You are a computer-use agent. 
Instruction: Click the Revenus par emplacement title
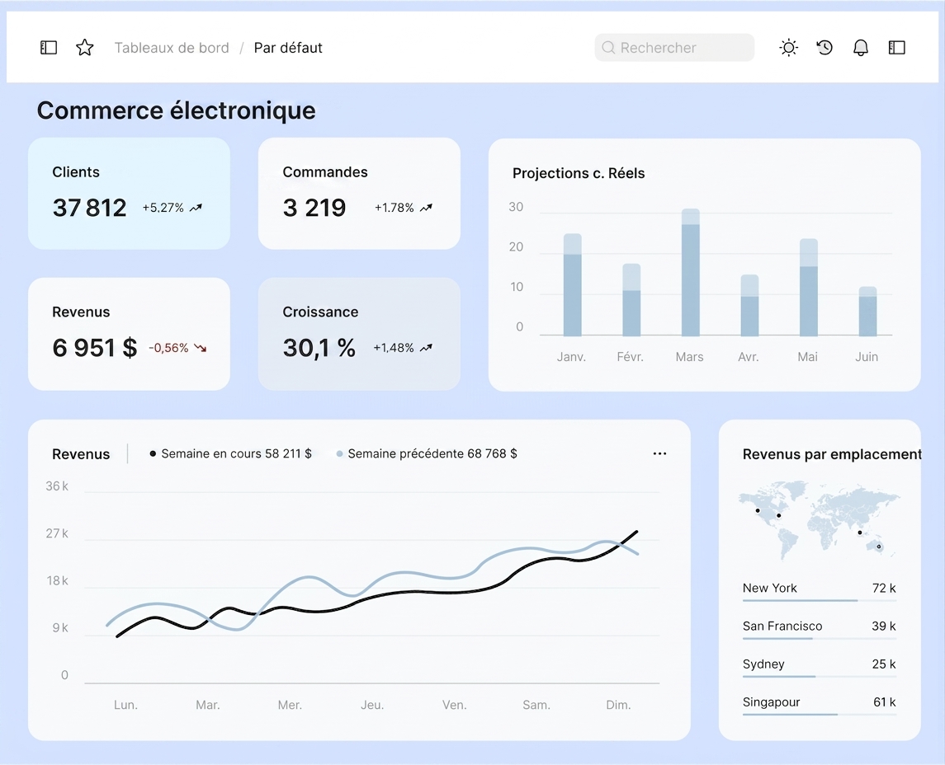pos(832,454)
